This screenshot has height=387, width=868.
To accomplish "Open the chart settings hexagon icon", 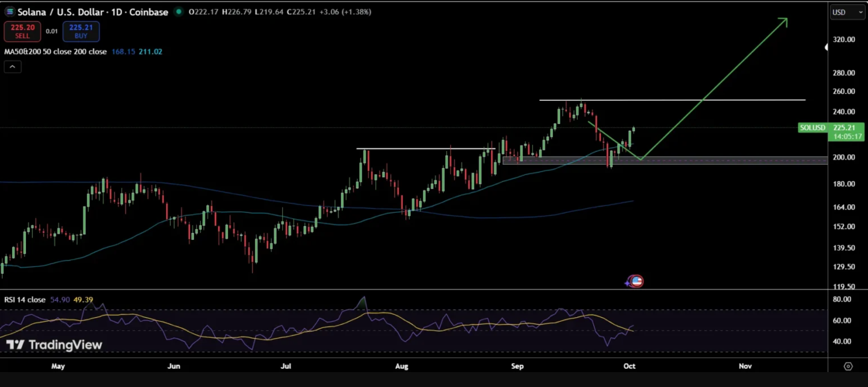I will [848, 366].
